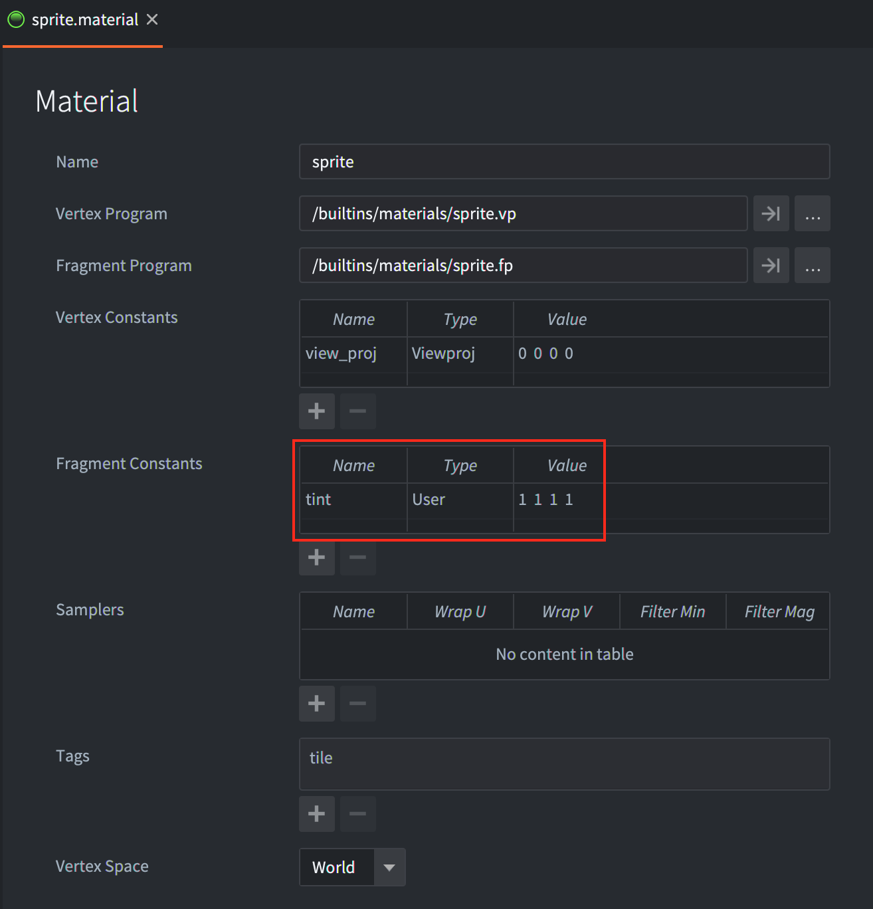Edit the Vertex Program path field
The image size is (873, 909).
tap(524, 213)
